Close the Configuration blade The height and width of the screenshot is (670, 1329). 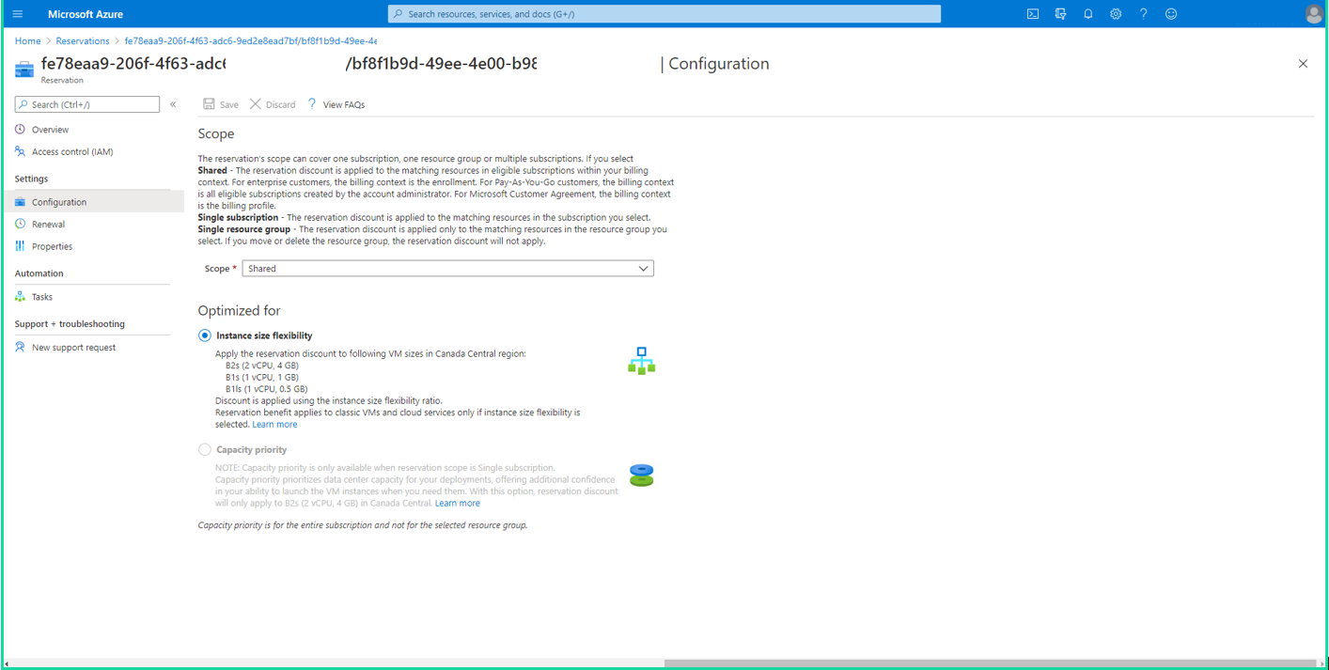tap(1303, 64)
